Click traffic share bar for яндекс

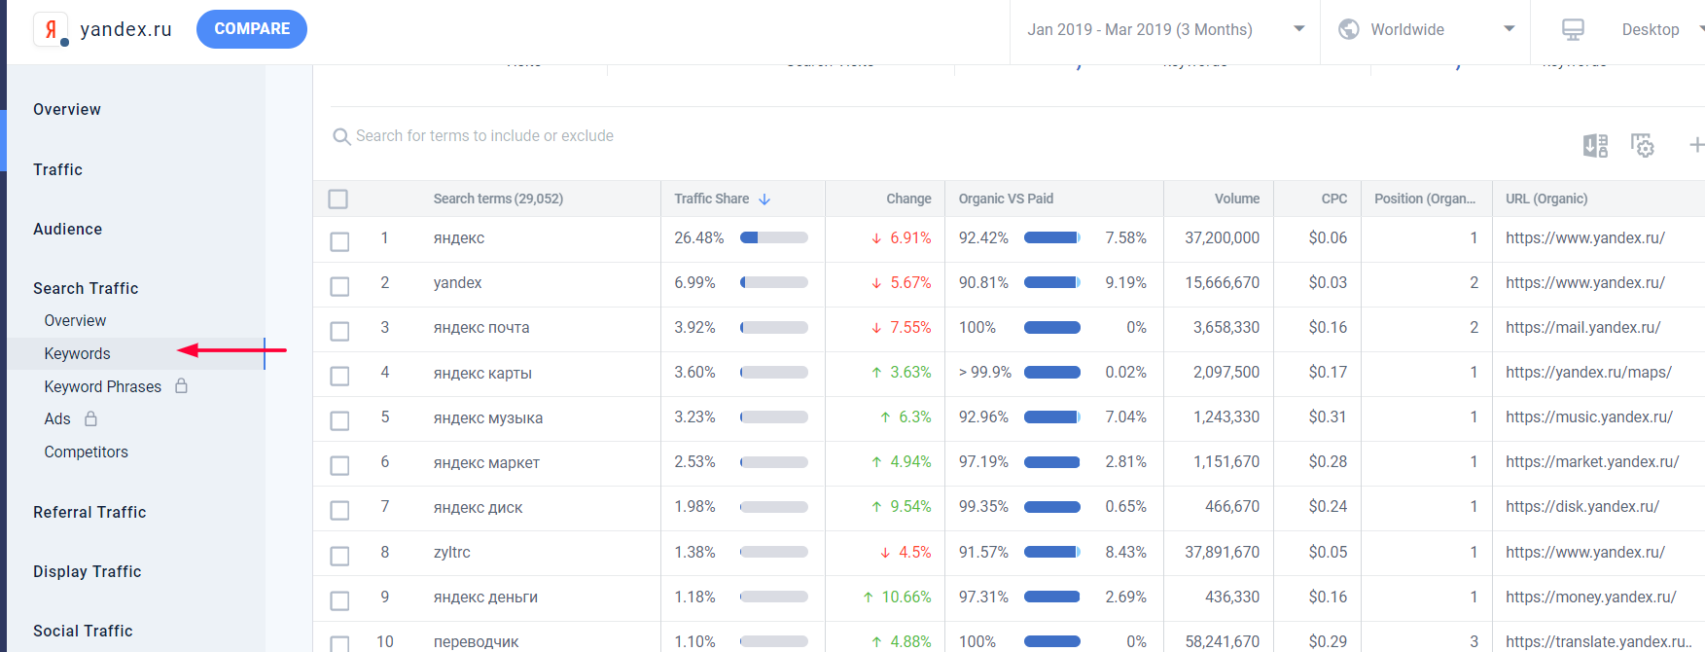(774, 237)
